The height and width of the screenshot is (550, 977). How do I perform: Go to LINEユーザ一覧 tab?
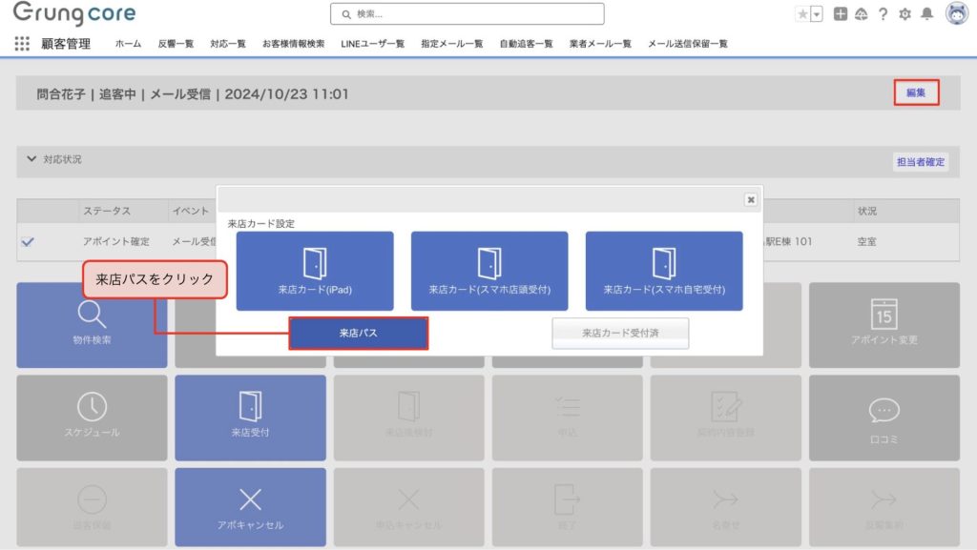point(372,44)
